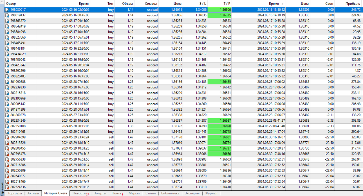Switch to the Маркет tab
Image resolution: width=363 pixels, height=196 pixels.
[134, 193]
